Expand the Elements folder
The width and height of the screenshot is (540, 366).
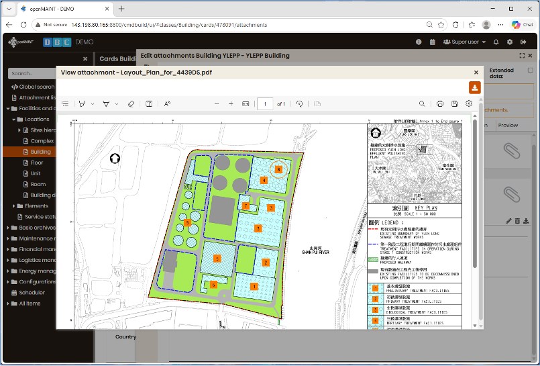[14, 206]
